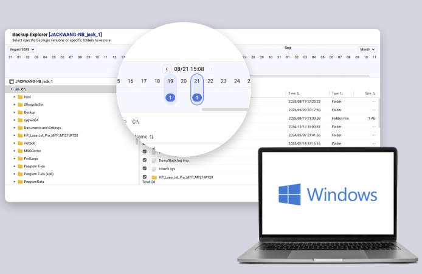The width and height of the screenshot is (422, 274).
Task: Select day 22 on magnified timeline
Action: [210, 81]
